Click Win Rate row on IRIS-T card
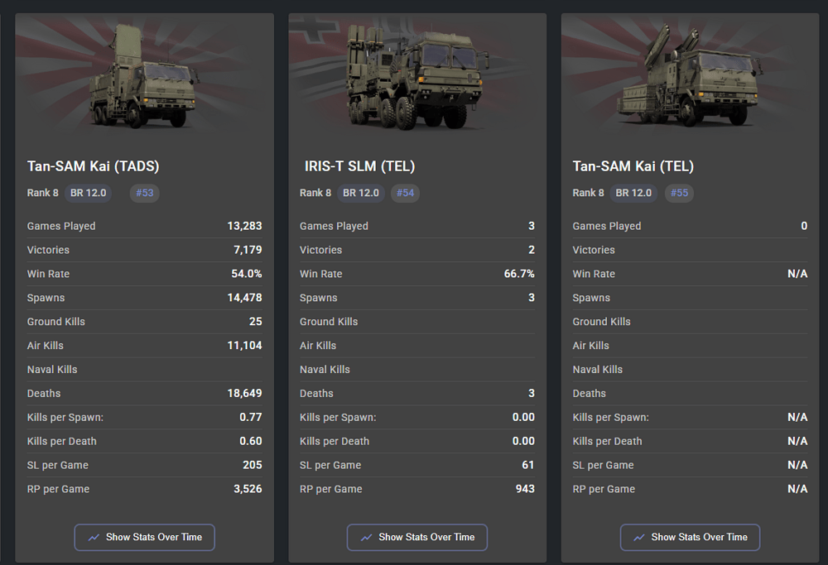The height and width of the screenshot is (565, 828). tap(416, 274)
